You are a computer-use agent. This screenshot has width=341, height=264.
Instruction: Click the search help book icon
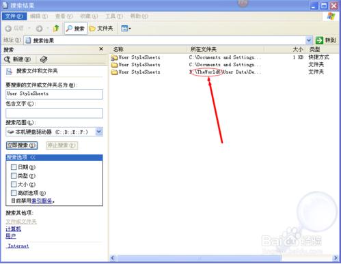click(44, 59)
